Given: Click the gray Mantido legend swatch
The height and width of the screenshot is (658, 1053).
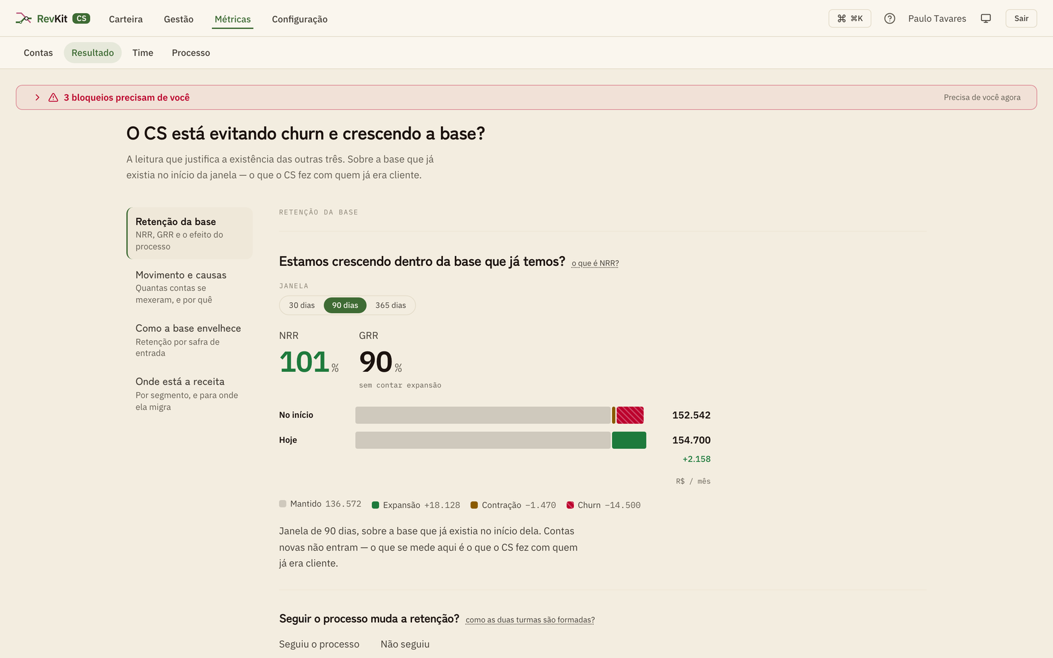Looking at the screenshot, I should [282, 504].
